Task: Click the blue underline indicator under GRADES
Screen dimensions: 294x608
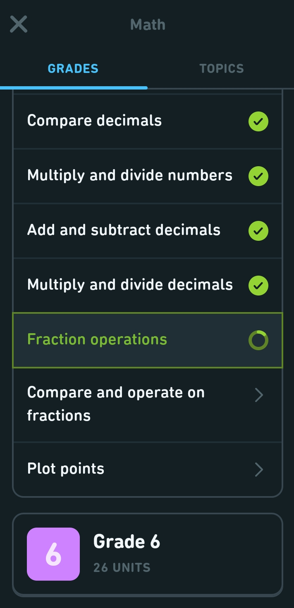Action: [x=74, y=87]
